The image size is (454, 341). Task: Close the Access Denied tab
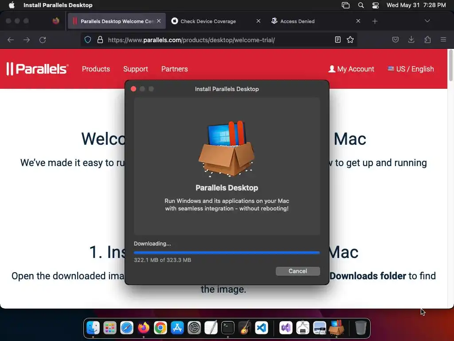click(x=358, y=21)
